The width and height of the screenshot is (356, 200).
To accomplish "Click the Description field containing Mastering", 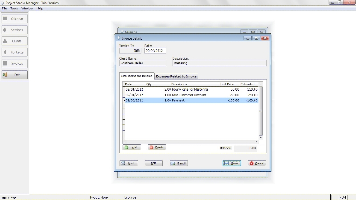I will point(219,64).
